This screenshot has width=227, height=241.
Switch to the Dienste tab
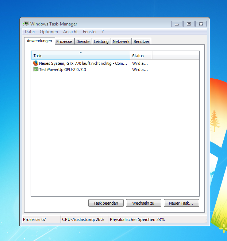click(83, 42)
